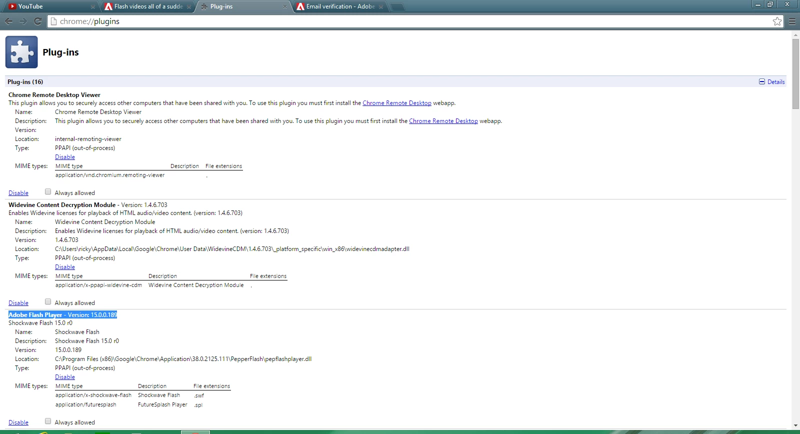Tick Always allowed for Widevine Content Decryption Module

(48, 301)
